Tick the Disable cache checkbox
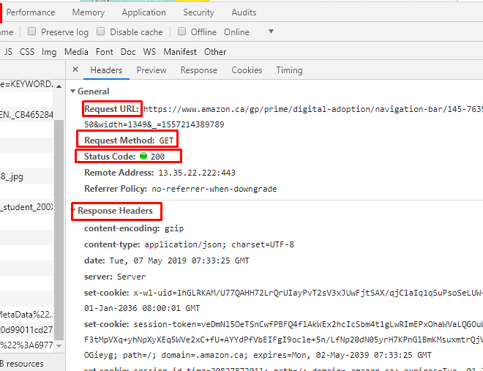The width and height of the screenshot is (483, 371). coord(101,31)
